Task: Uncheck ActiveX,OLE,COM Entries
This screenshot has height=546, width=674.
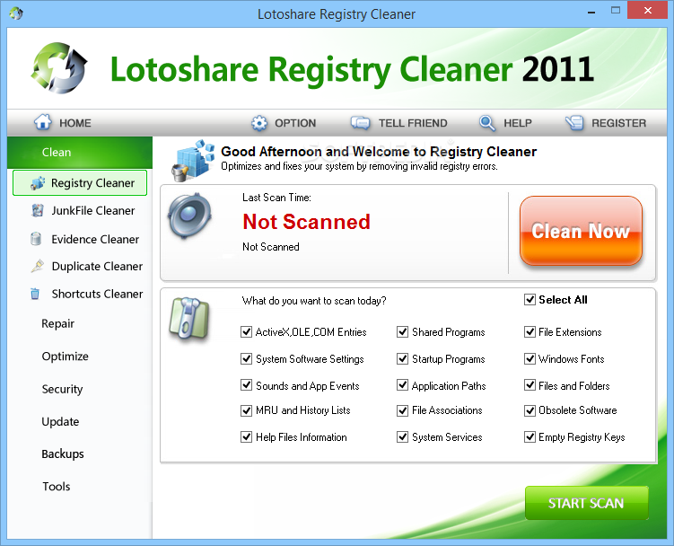Action: (246, 331)
